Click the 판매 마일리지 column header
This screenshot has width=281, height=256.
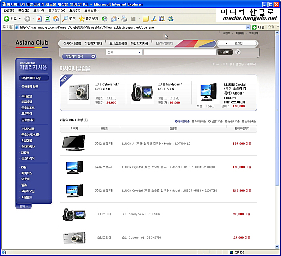coord(242,129)
